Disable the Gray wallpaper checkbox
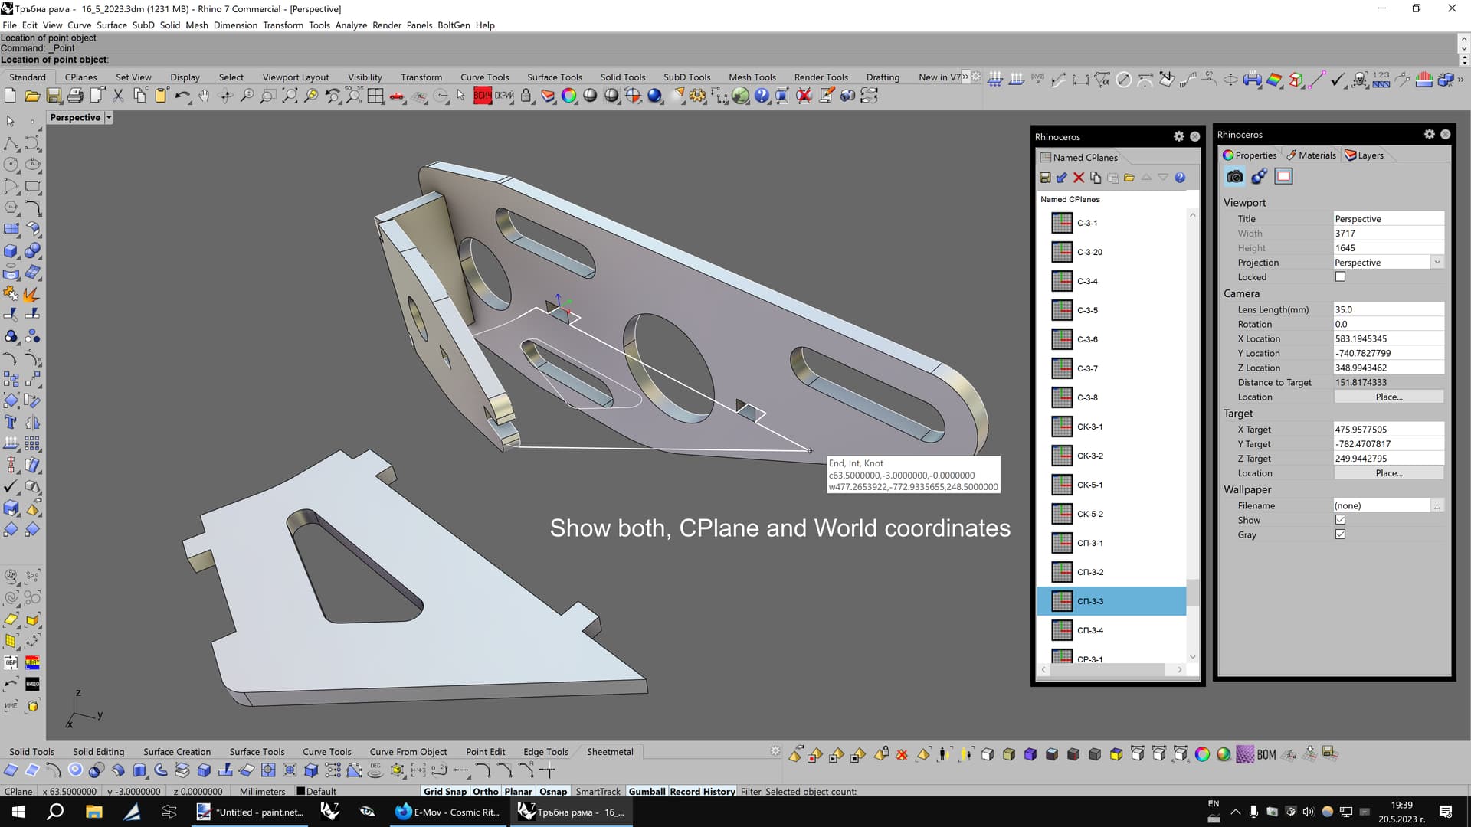Viewport: 1471px width, 827px height. [1340, 534]
